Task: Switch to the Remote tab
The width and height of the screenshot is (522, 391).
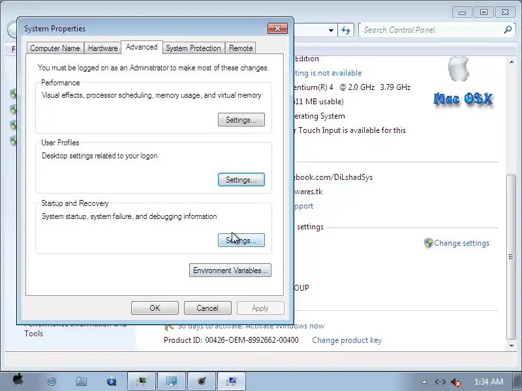Action: tap(241, 48)
